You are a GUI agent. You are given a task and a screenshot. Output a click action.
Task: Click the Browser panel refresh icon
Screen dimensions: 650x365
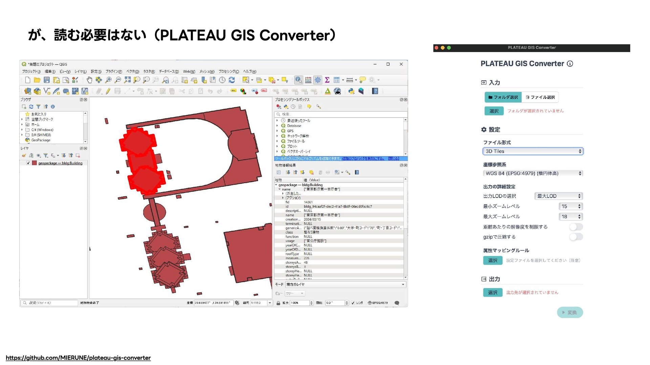tap(31, 107)
